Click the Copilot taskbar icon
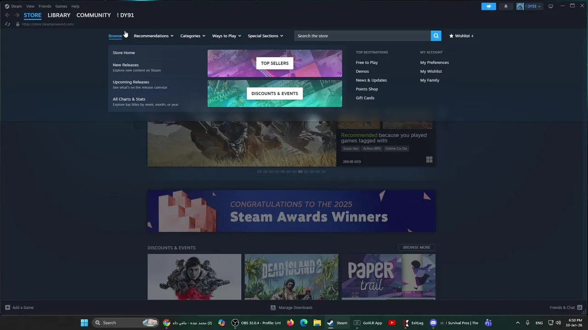 click(222, 323)
